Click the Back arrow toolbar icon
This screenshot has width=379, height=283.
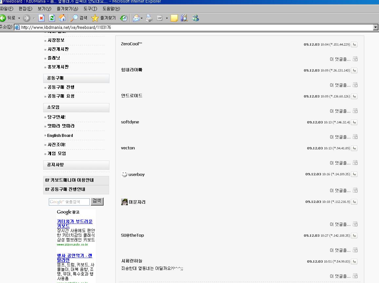[x=3, y=18]
